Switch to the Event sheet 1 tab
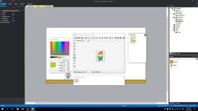 [49, 6]
